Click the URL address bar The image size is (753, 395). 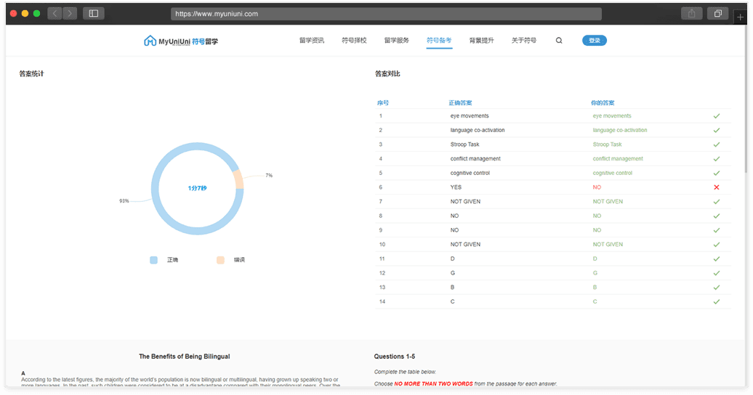[386, 14]
